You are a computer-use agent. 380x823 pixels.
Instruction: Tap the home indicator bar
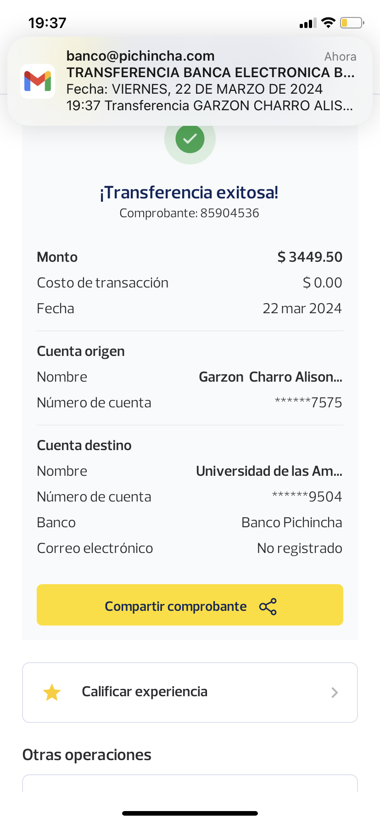click(190, 813)
